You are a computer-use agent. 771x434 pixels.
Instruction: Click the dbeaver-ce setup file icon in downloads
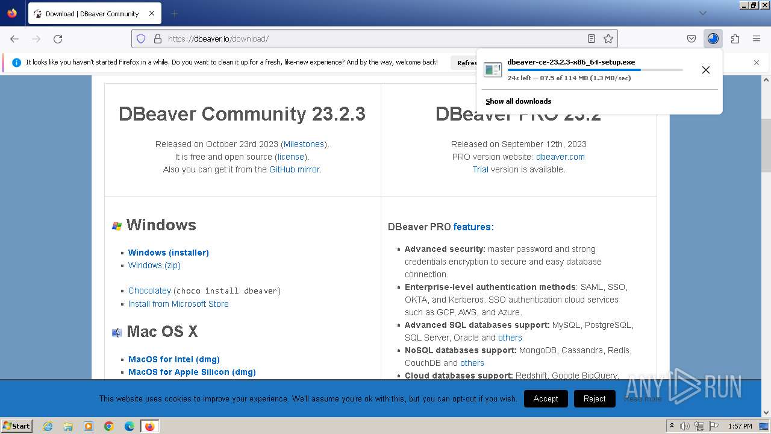point(493,70)
